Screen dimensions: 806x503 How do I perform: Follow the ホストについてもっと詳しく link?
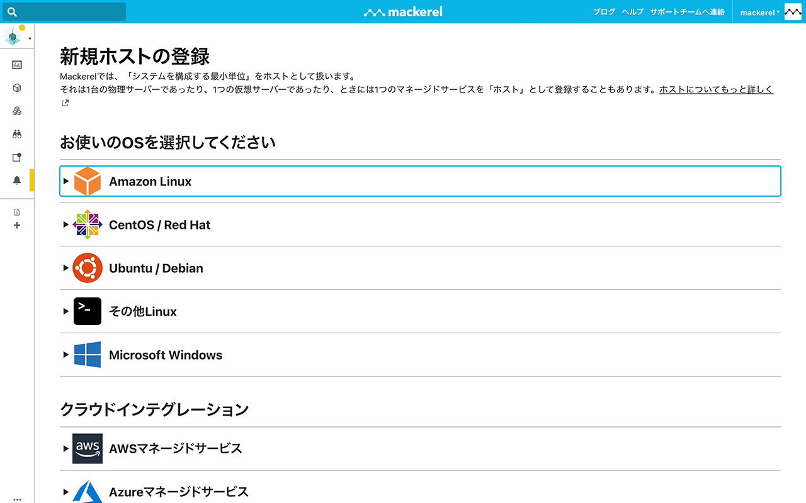click(715, 89)
